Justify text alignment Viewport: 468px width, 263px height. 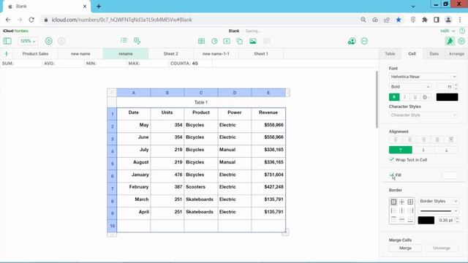pos(437,140)
